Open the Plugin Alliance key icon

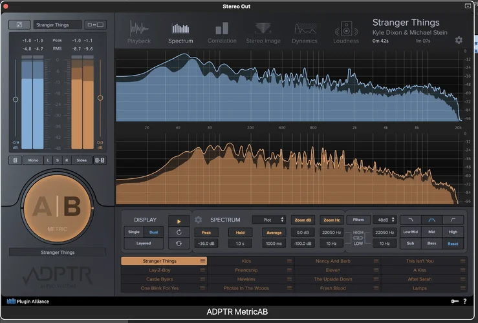pos(454,301)
